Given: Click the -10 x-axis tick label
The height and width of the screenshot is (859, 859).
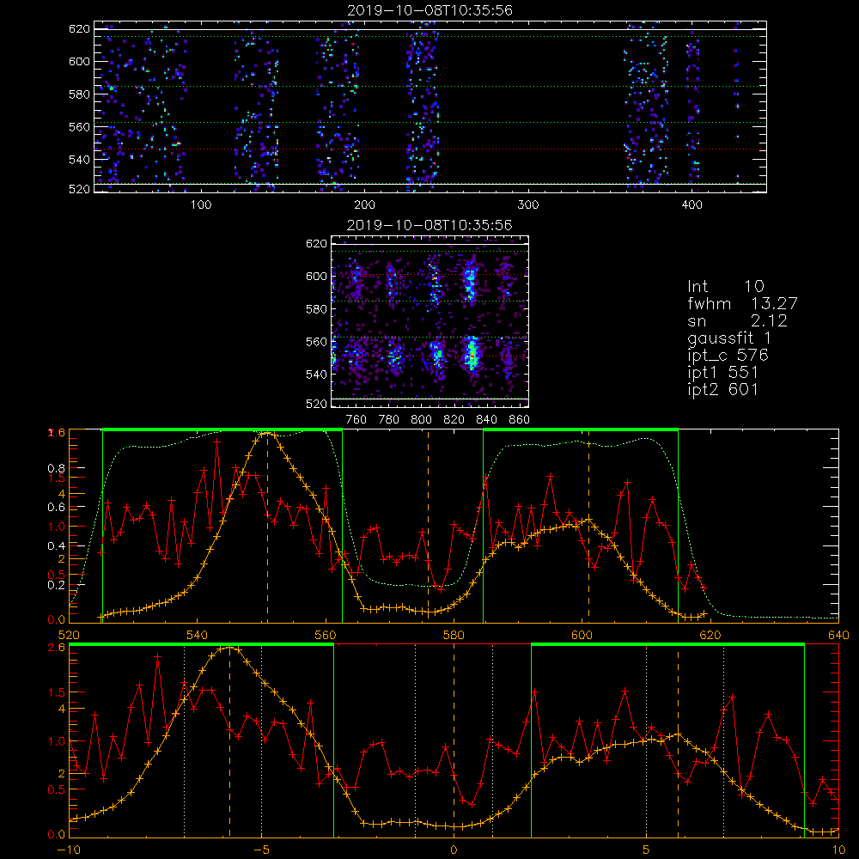Looking at the screenshot, I should 69,850.
